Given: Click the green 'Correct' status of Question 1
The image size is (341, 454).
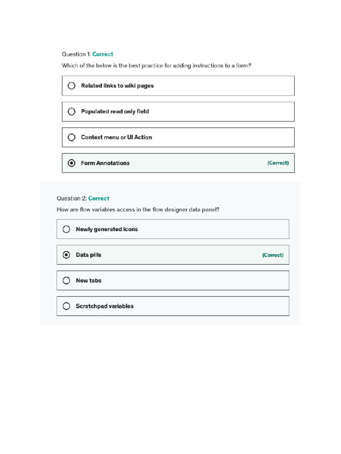Looking at the screenshot, I should tap(103, 54).
